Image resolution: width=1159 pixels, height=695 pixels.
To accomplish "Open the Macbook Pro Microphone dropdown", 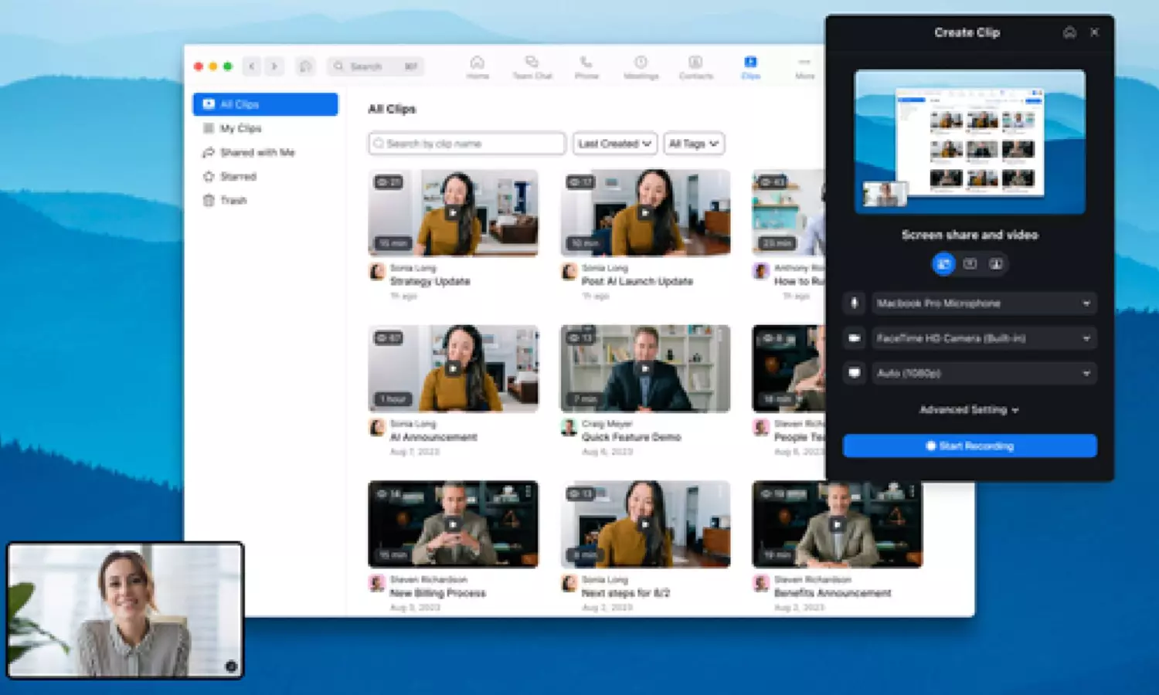I will (984, 303).
